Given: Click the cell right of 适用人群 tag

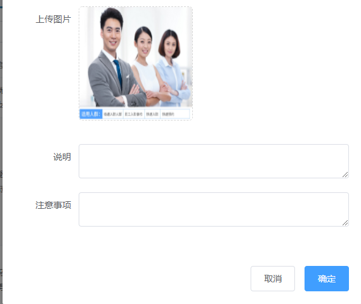Looking at the screenshot, I should 112,114.
